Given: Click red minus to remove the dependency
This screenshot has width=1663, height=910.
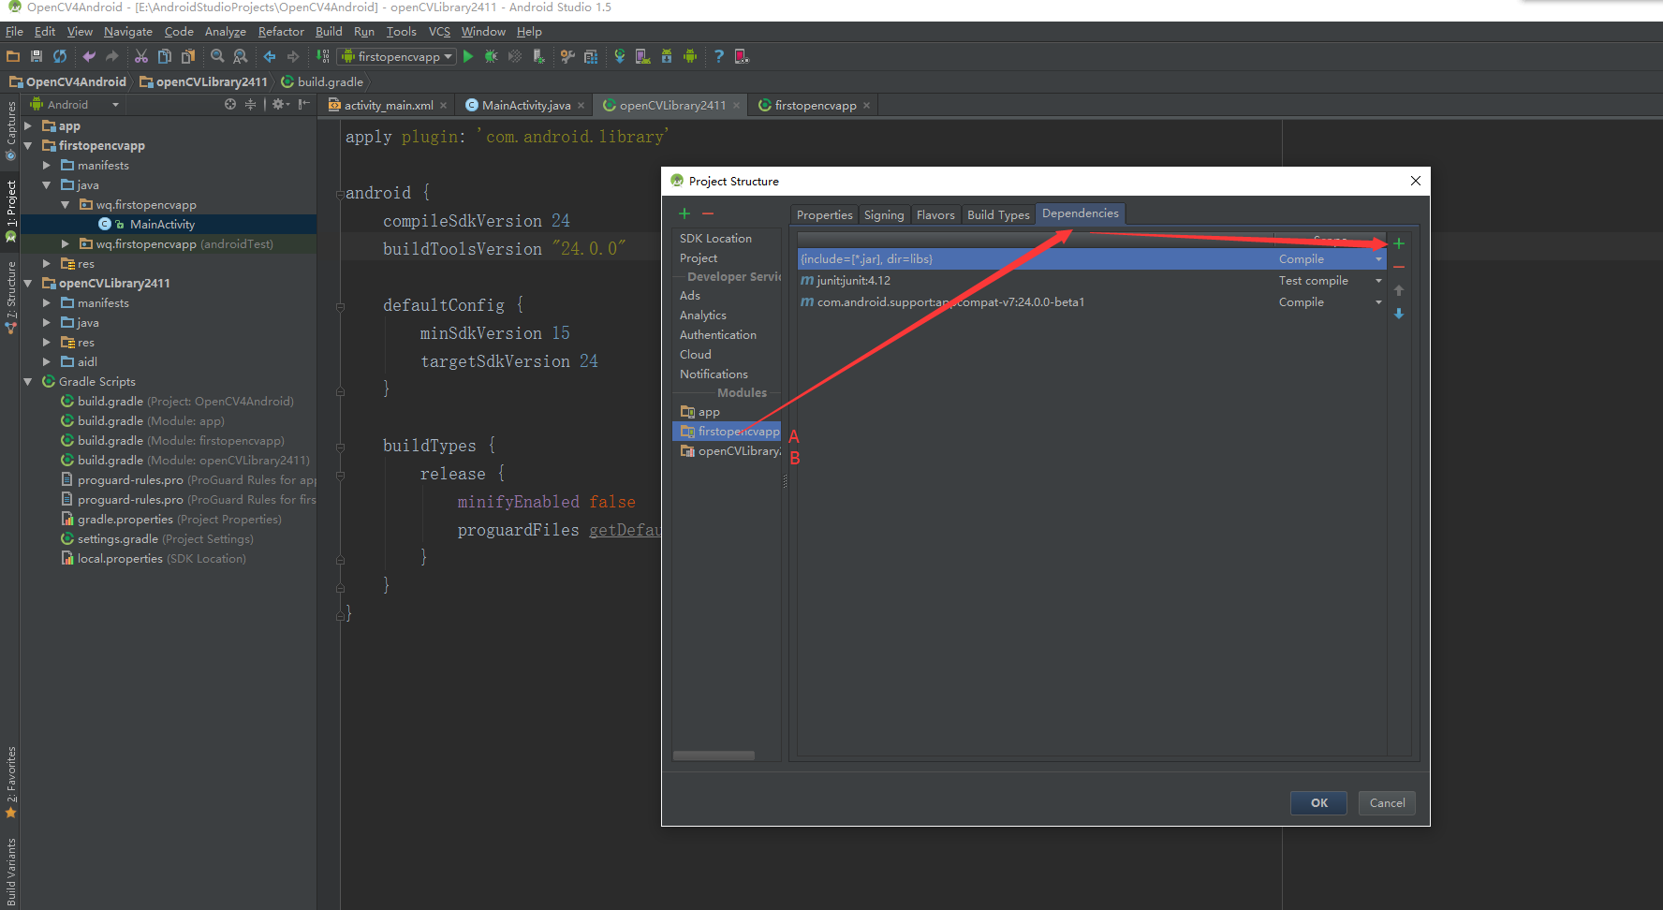Looking at the screenshot, I should pos(1399,267).
